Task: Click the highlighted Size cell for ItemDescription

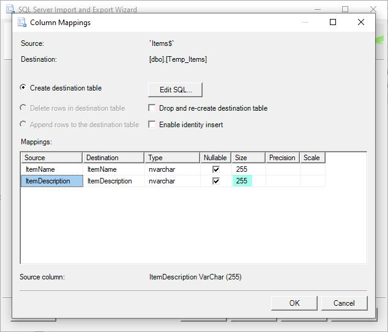Action: pos(242,181)
